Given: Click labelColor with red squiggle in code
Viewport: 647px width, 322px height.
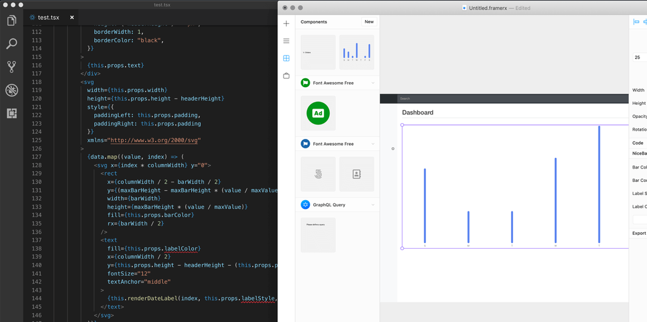Looking at the screenshot, I should [x=181, y=248].
